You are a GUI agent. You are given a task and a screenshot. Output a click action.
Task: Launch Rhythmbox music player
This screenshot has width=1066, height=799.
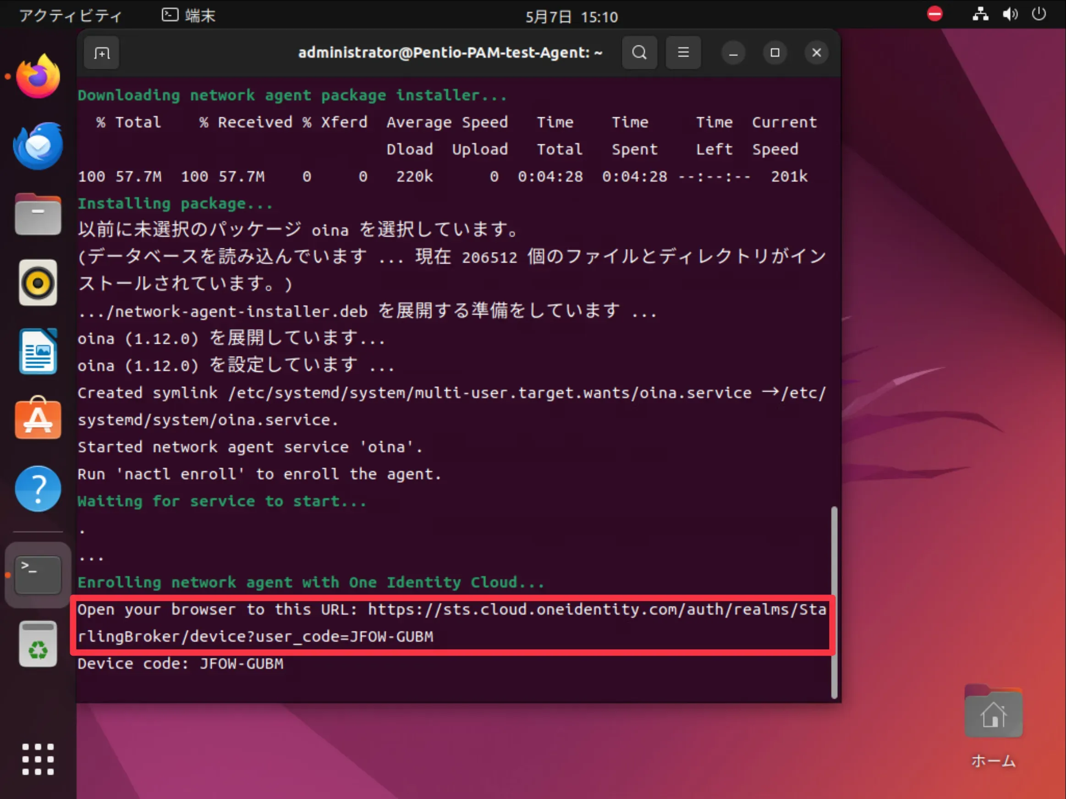(38, 283)
